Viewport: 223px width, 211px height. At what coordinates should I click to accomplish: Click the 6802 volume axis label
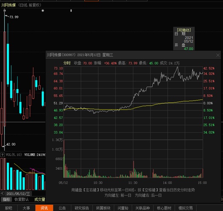click(x=59, y=159)
